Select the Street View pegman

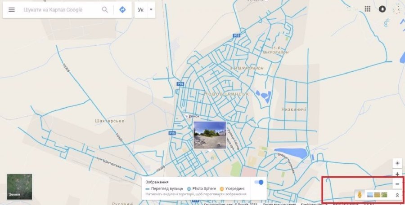coord(360,195)
